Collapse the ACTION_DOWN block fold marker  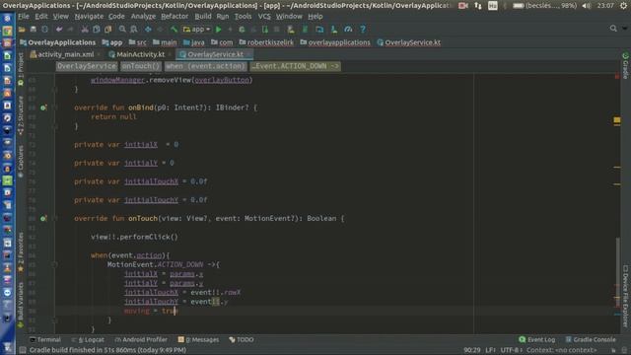pyautogui.click(x=55, y=265)
